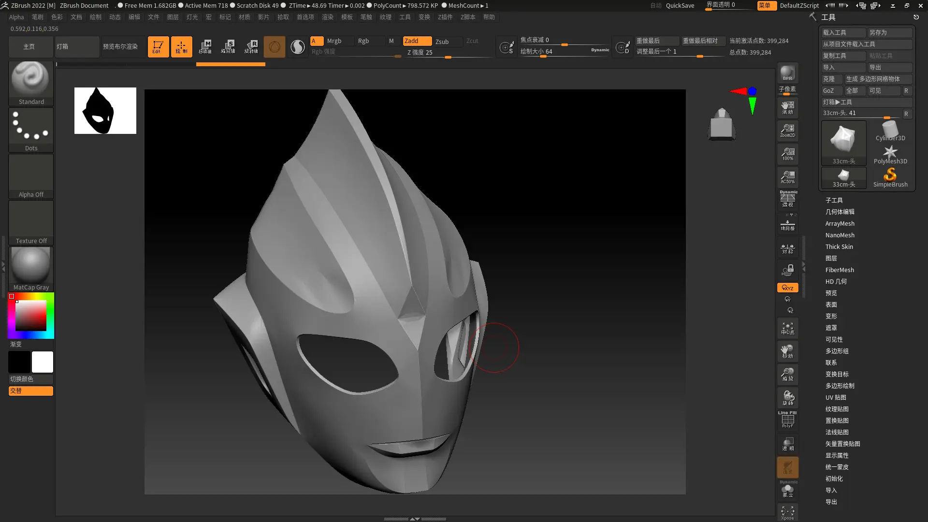Click the 缩放 view zoom icon in right shelf

787,375
